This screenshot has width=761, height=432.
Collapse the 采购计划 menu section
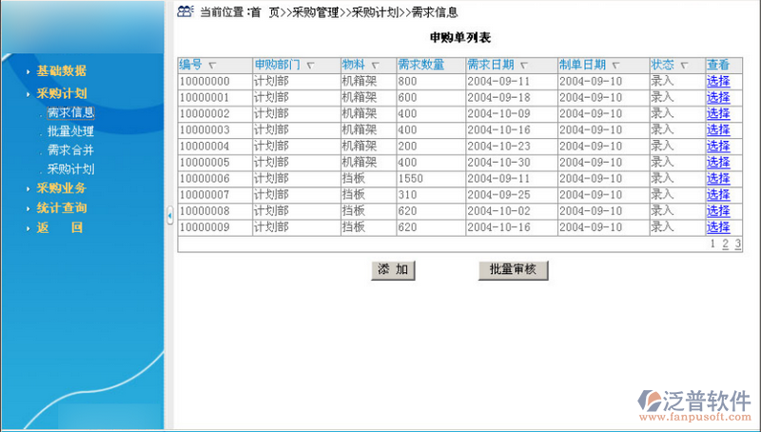tap(62, 94)
